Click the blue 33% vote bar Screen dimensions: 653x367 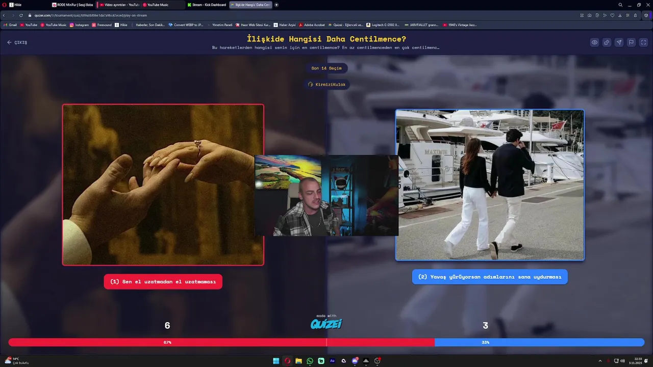539,343
